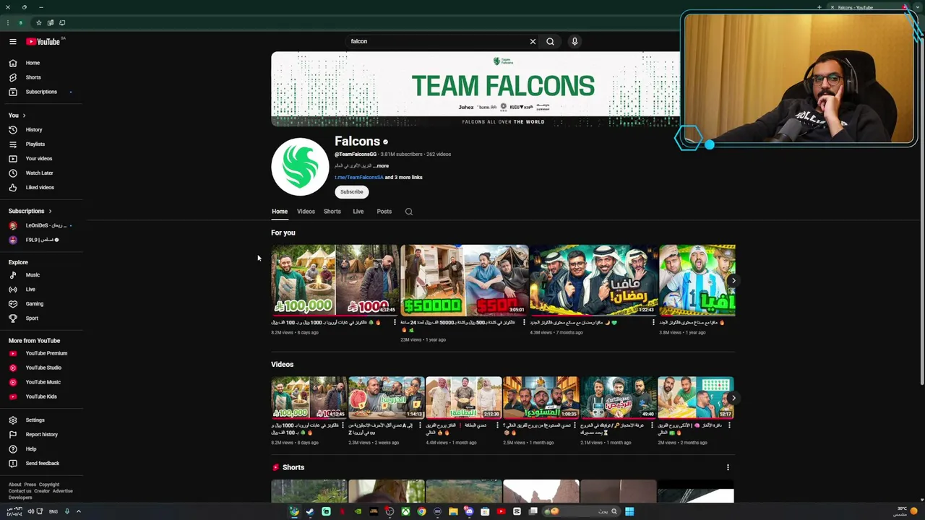Open Discord from the taskbar

[x=469, y=511]
